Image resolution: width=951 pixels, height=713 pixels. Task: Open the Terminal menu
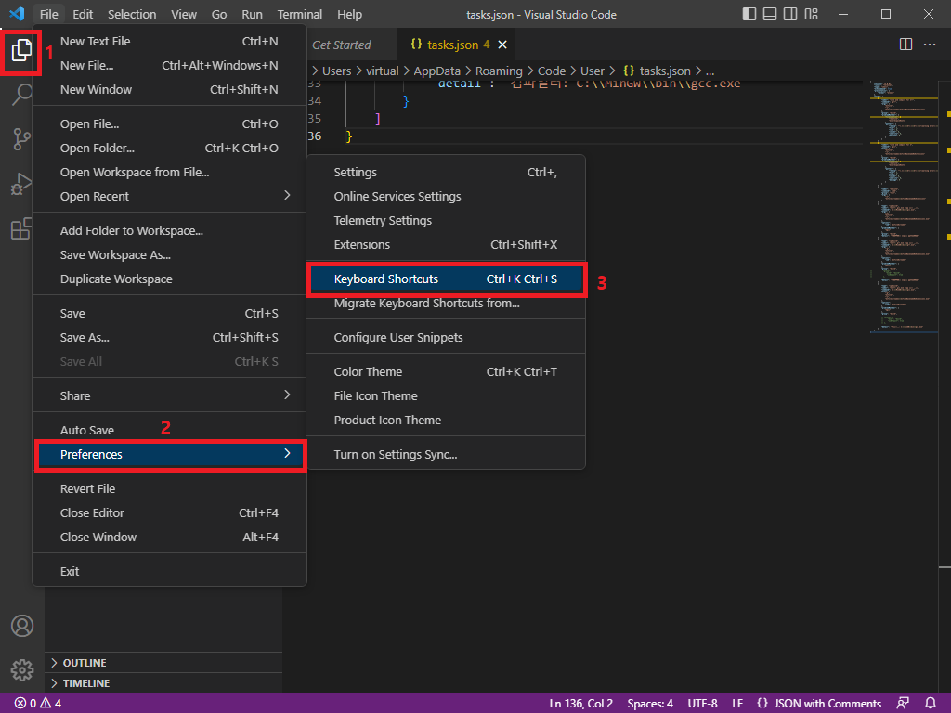pos(300,14)
